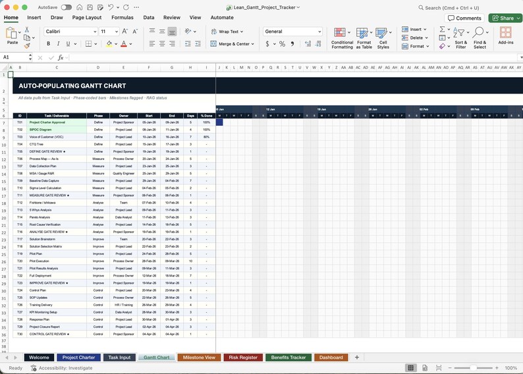Click the Increase Indent icon
The height and width of the screenshot is (374, 523).
[x=198, y=43]
